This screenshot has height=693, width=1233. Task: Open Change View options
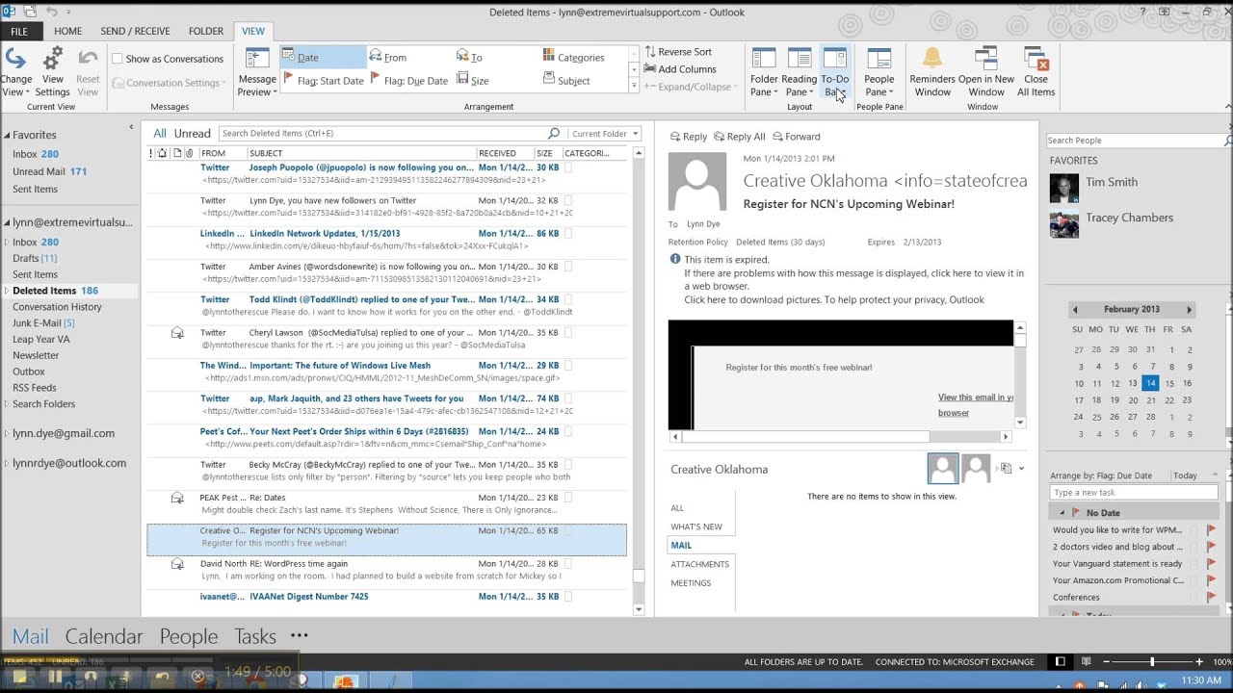16,72
